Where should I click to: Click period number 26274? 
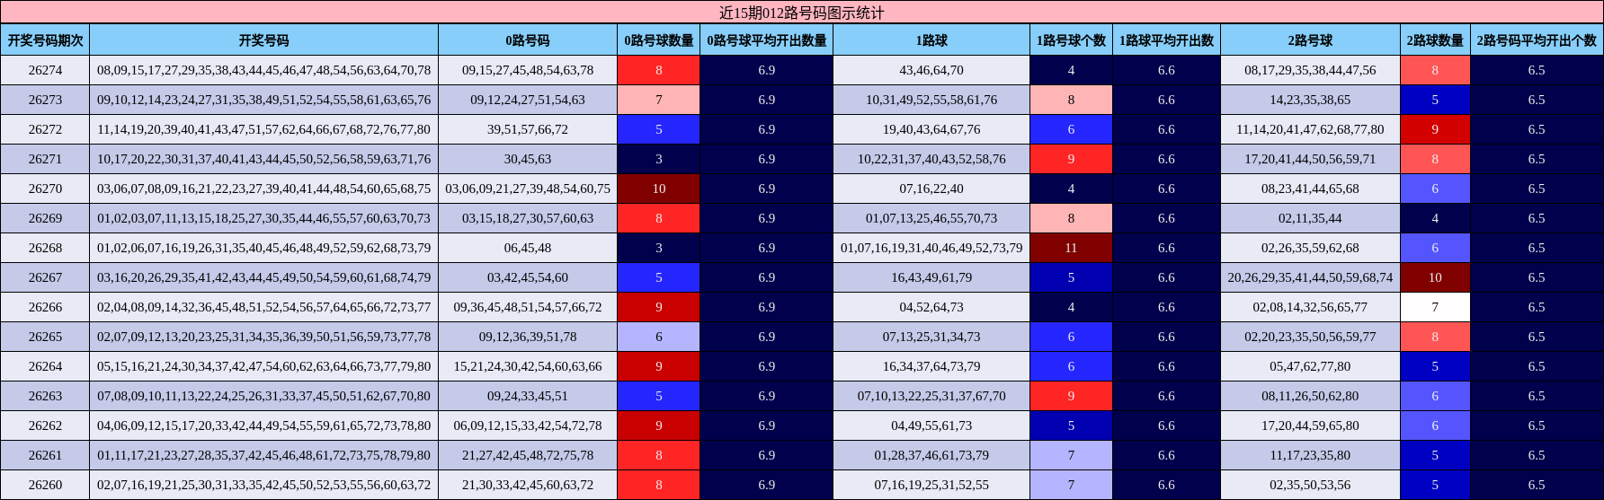45,70
